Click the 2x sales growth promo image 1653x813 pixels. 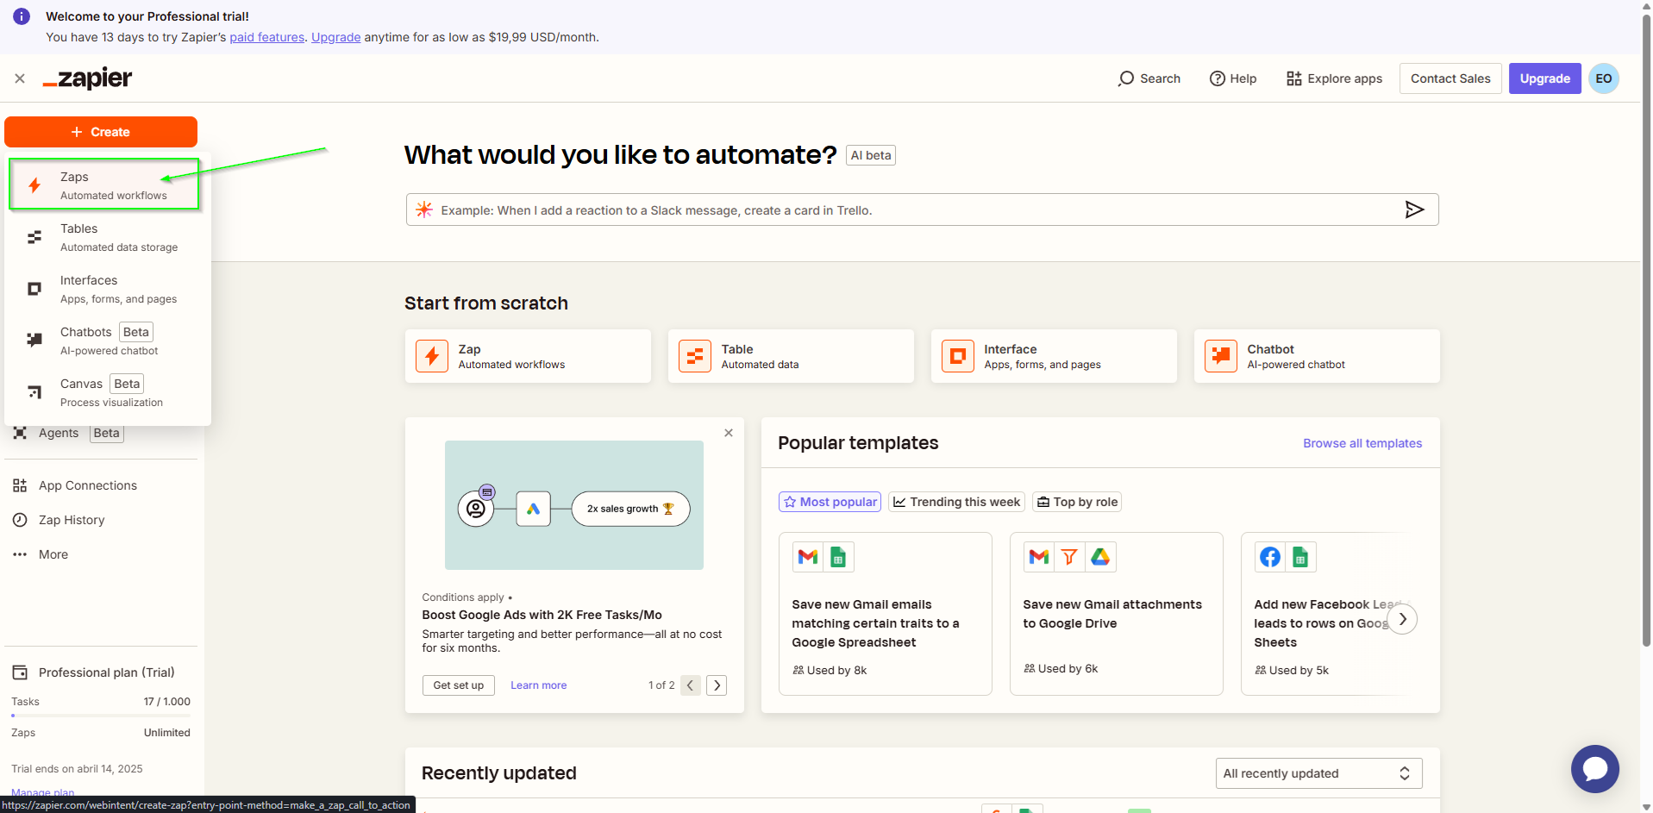[x=574, y=505]
